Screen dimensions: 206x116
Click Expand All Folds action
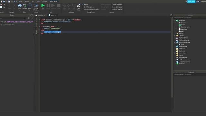tap(117, 7)
